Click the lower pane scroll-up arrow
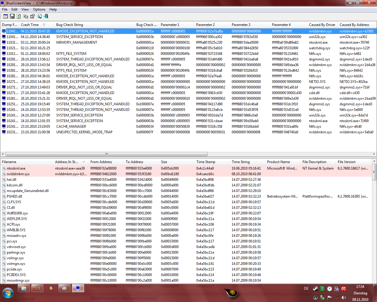 point(374,161)
